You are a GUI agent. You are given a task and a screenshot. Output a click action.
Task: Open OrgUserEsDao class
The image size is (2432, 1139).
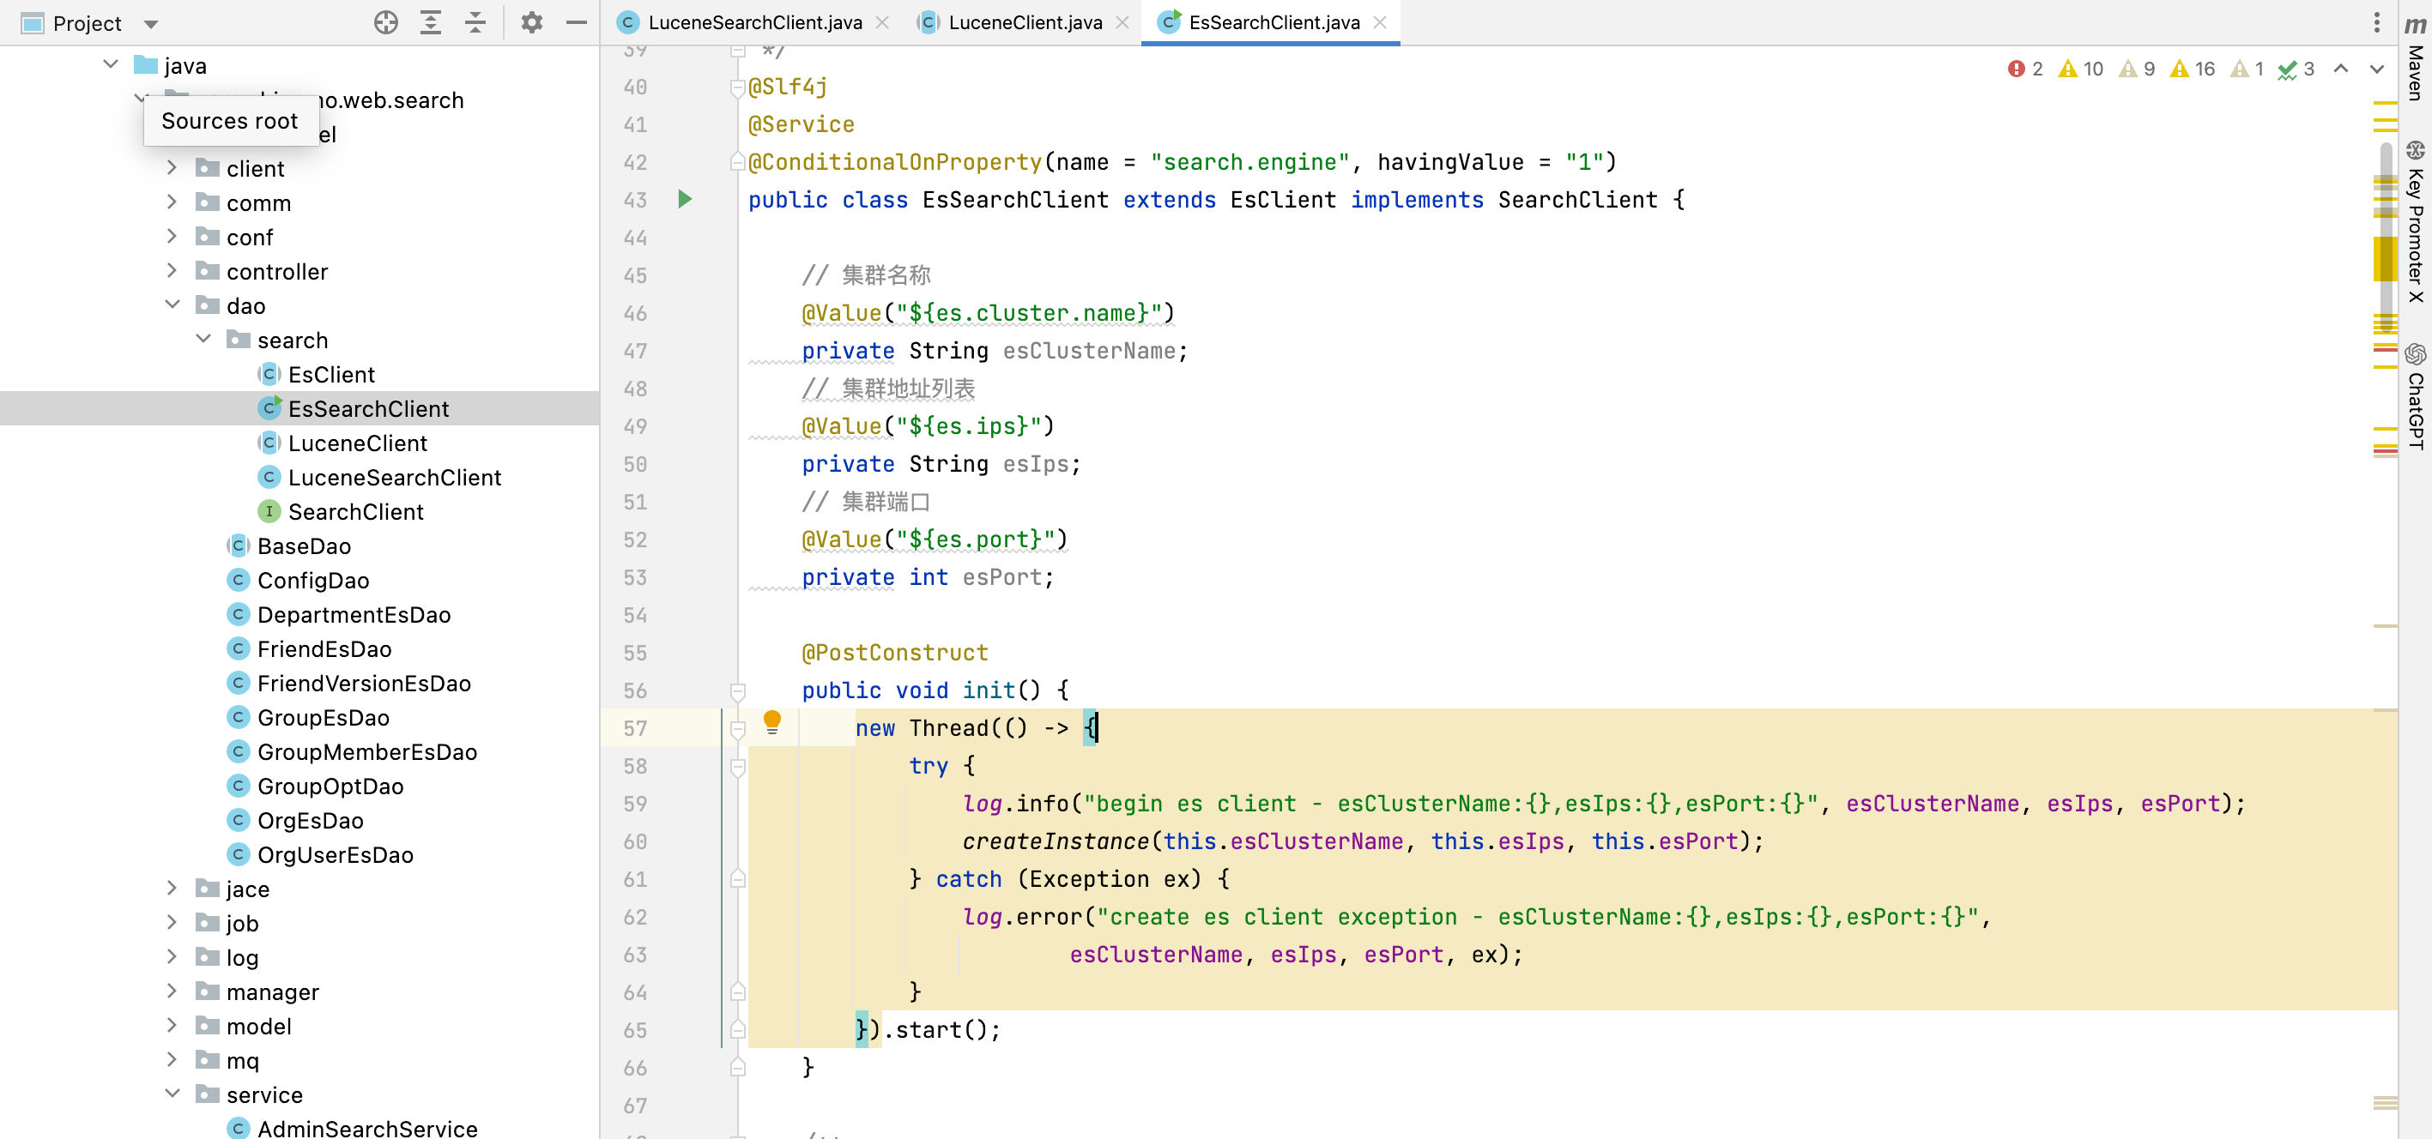336,855
